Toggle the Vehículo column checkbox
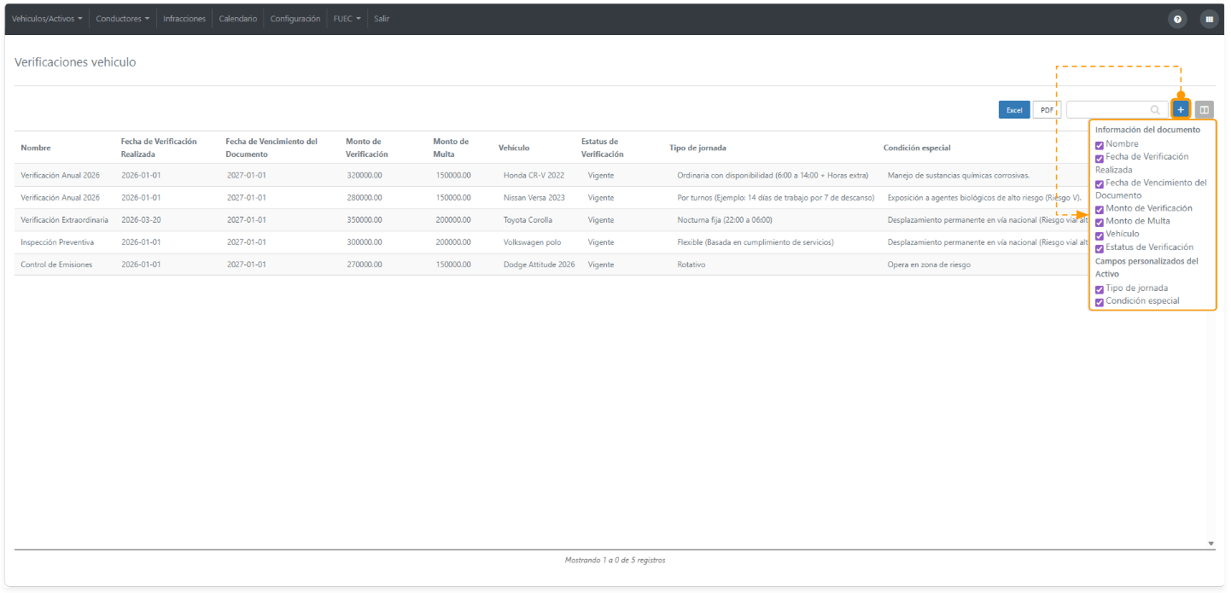This screenshot has width=1231, height=593. click(x=1100, y=235)
